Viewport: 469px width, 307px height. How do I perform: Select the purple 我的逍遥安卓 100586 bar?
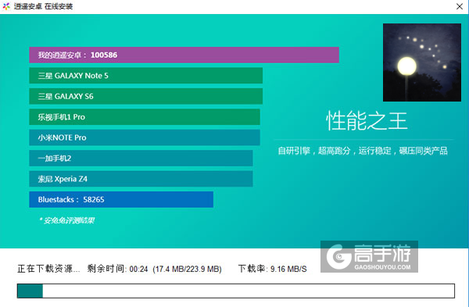point(184,55)
